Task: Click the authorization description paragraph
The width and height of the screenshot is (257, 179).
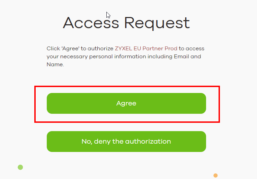Action: coord(125,57)
